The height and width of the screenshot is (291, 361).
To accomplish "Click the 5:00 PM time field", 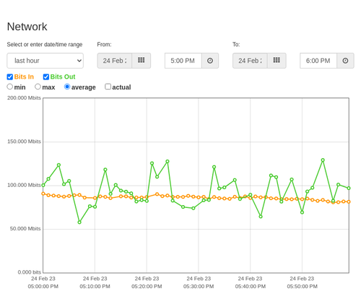I will click(x=183, y=61).
